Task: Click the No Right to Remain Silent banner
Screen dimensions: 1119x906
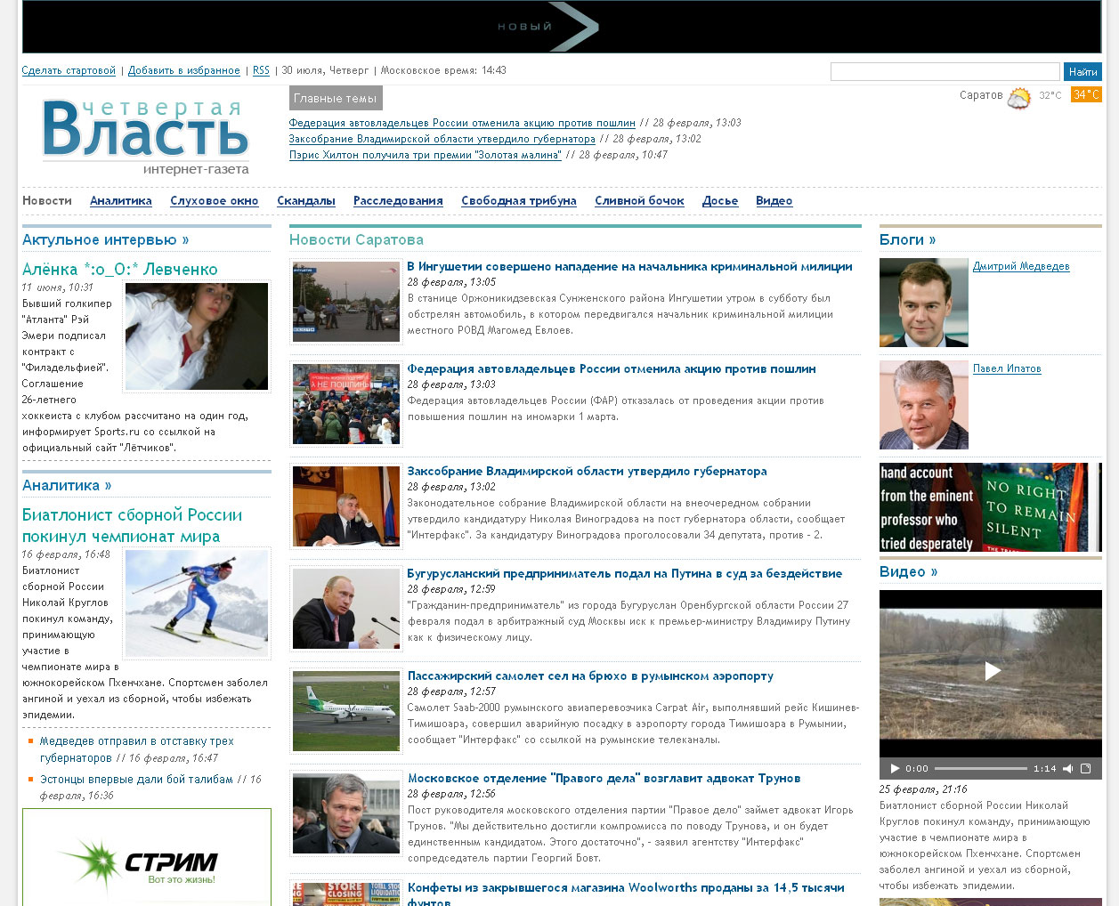Action: (x=991, y=507)
